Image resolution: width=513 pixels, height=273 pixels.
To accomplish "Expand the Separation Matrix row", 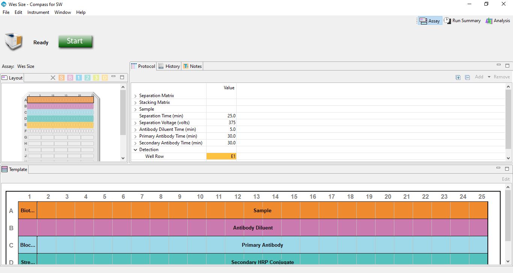I will coord(135,96).
